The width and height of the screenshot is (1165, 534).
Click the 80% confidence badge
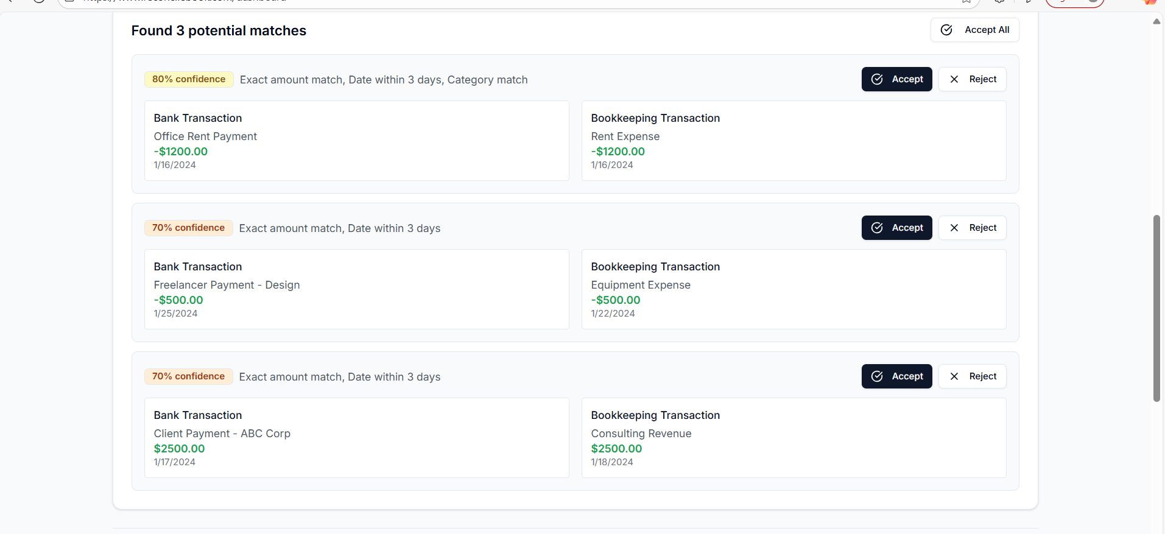(x=189, y=79)
